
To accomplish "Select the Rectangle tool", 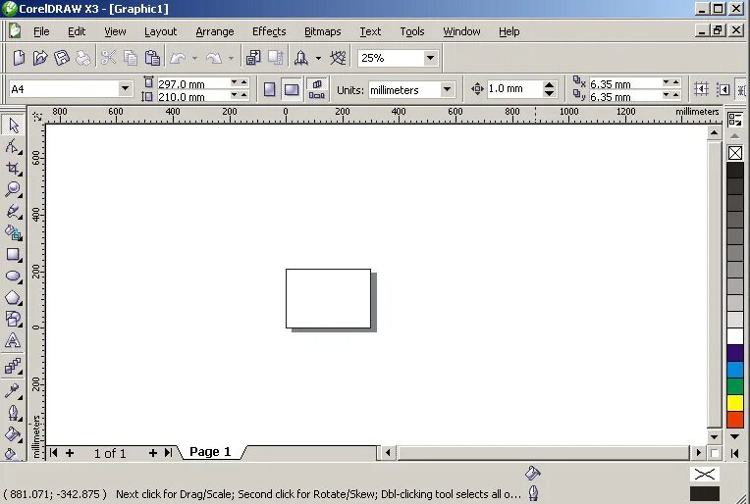I will [x=13, y=254].
